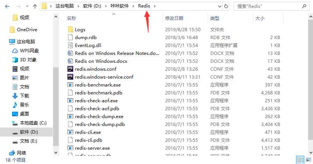The image size is (313, 164).
Task: Select redis-check-dump.pdb filename
Action: click(x=100, y=124)
